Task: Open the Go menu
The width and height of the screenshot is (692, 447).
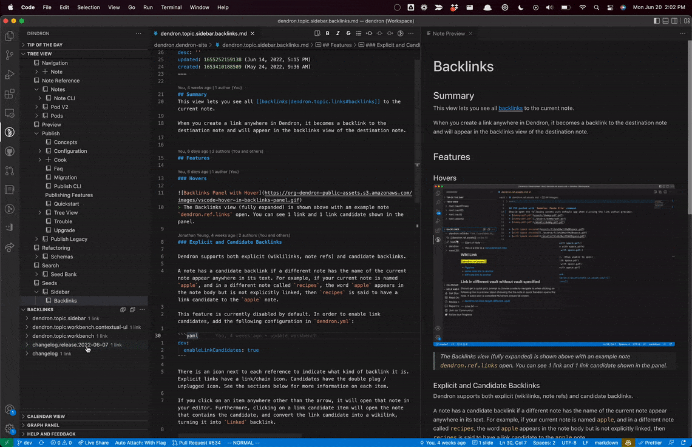Action: coord(132,7)
